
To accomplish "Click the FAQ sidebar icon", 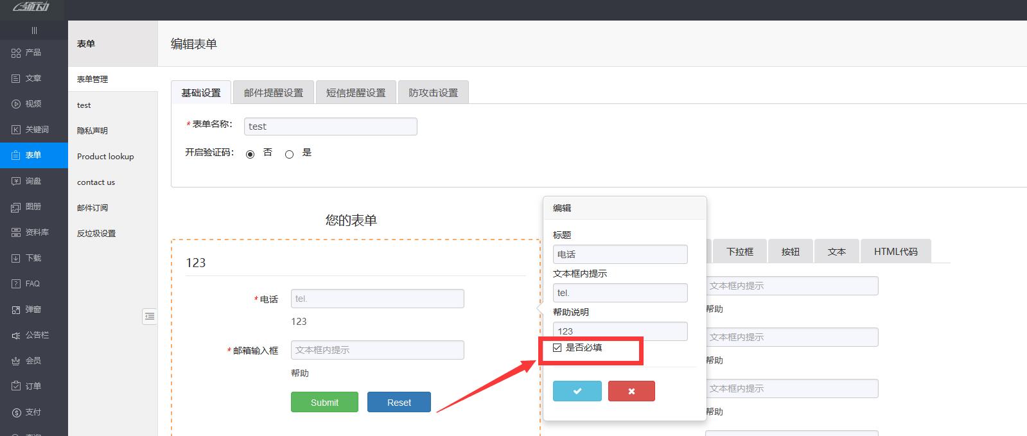I will pyautogui.click(x=17, y=284).
